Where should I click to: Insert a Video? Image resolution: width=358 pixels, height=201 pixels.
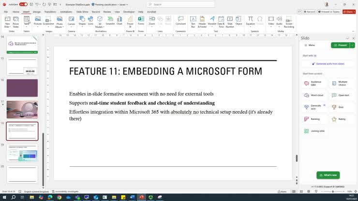(x=271, y=22)
